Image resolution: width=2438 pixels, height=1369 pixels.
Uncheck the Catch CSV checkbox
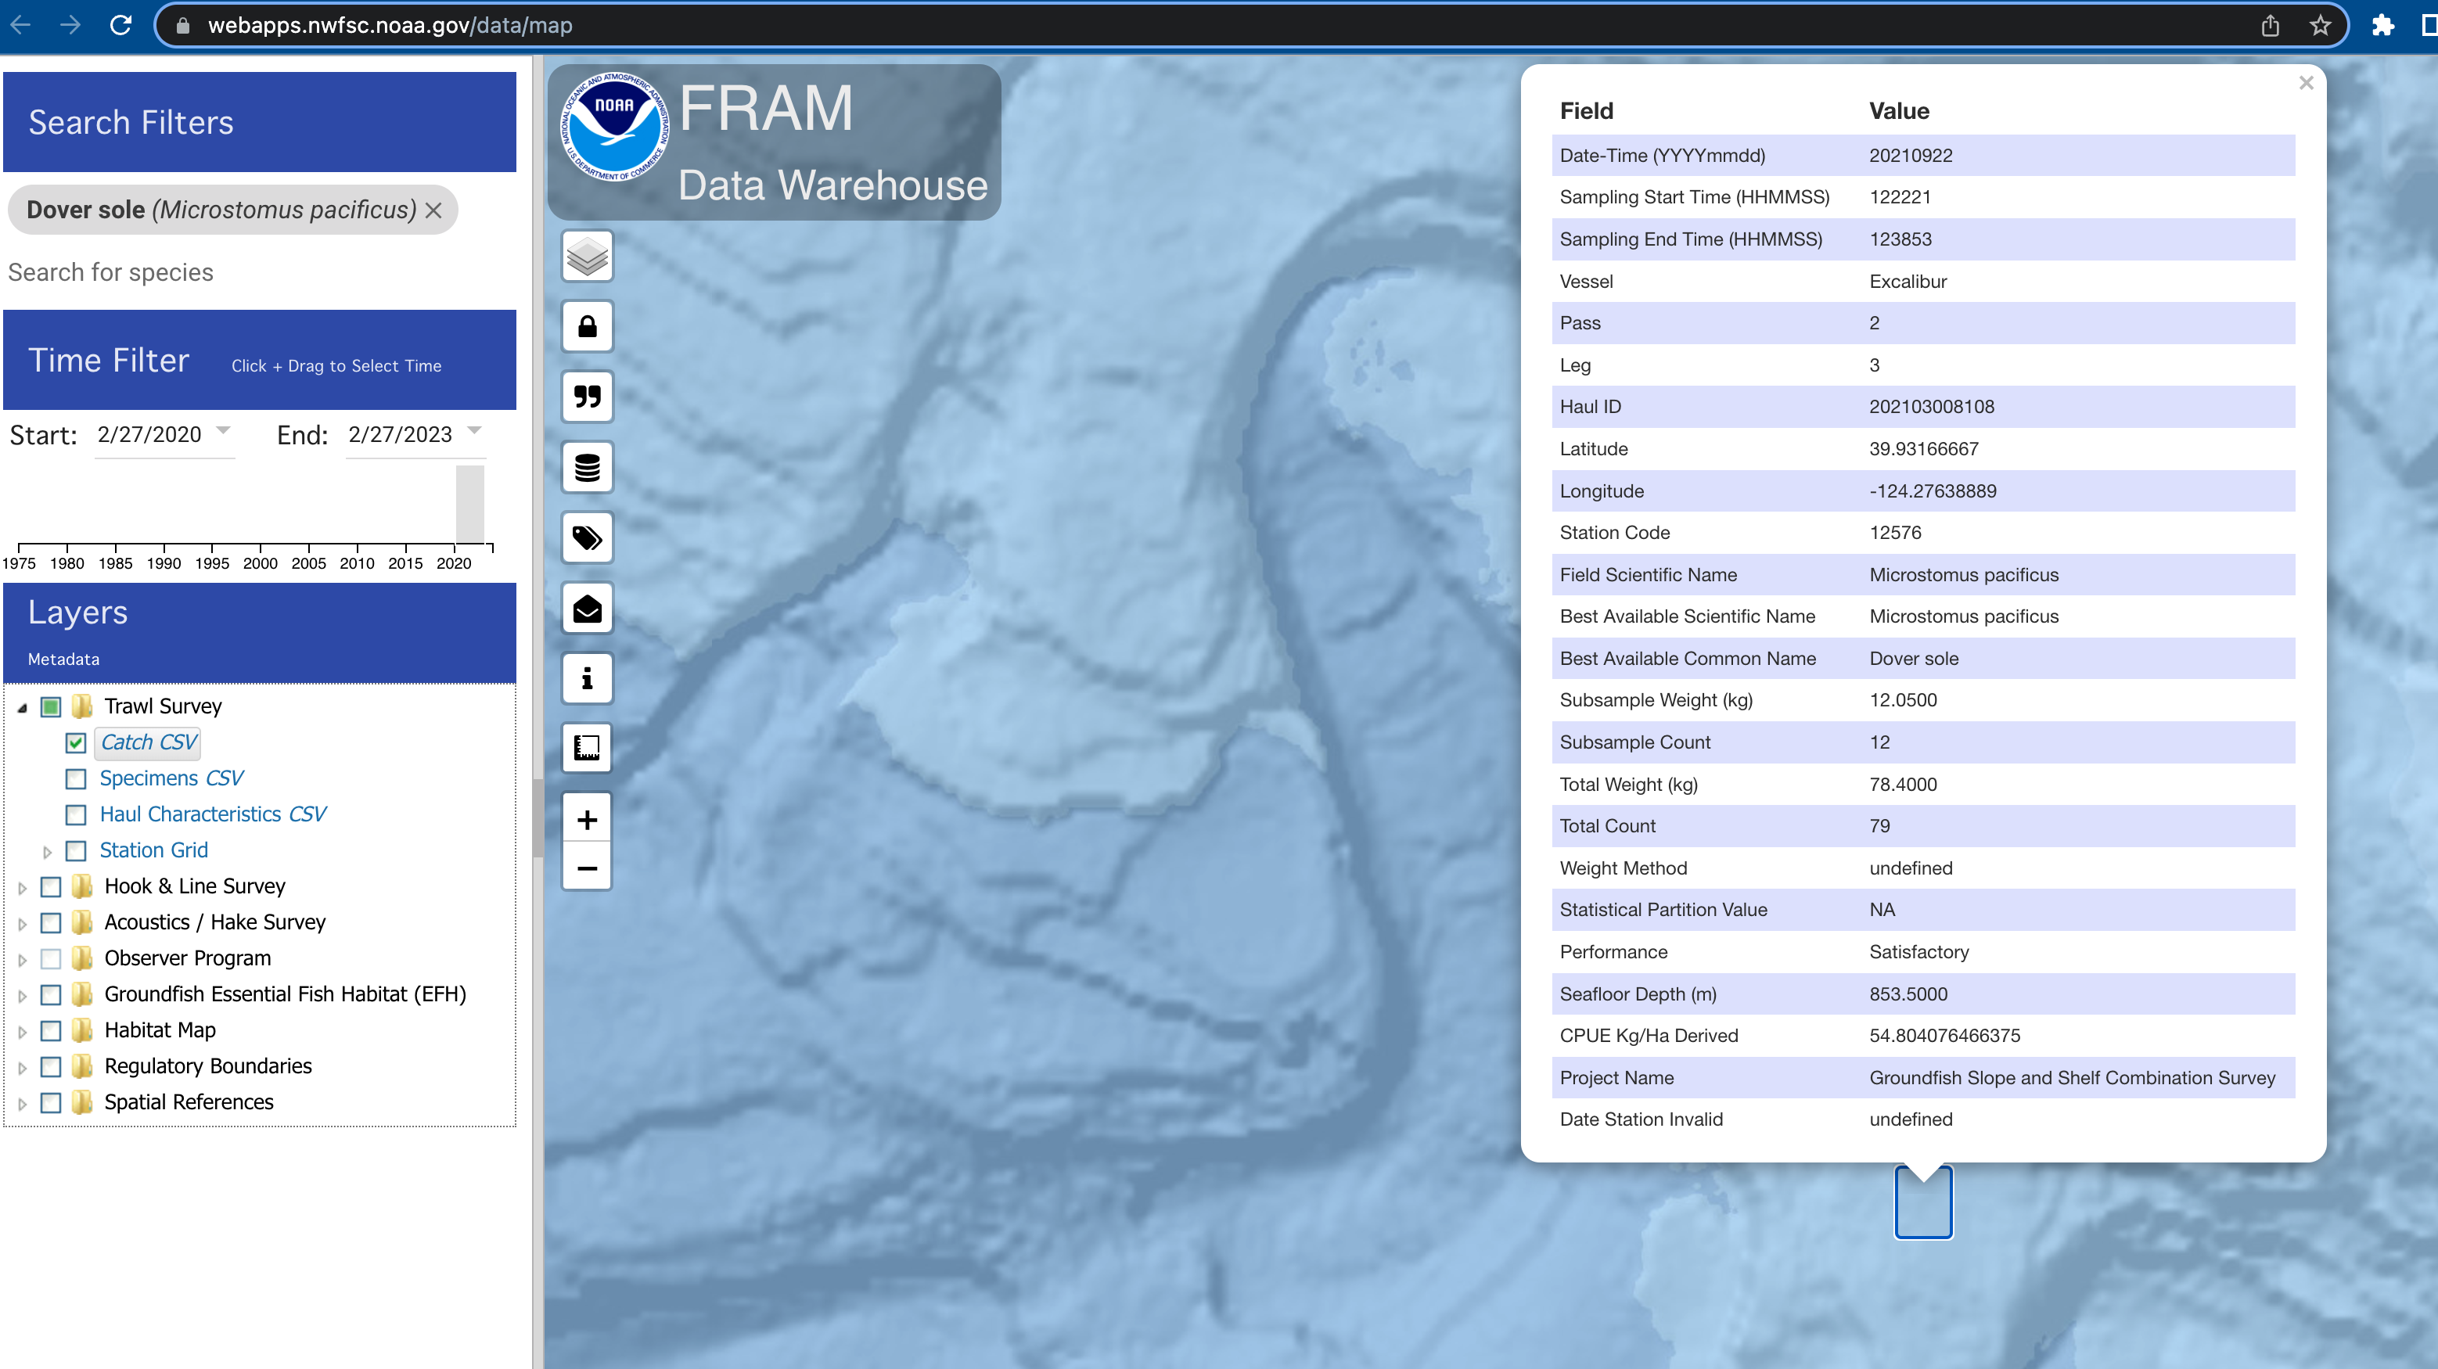click(76, 742)
